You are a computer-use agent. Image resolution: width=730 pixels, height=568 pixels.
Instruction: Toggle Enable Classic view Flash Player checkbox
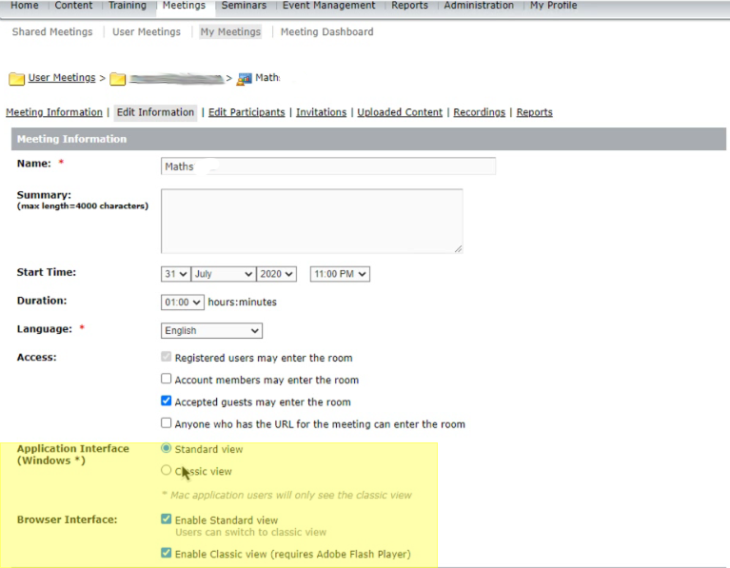coord(167,553)
